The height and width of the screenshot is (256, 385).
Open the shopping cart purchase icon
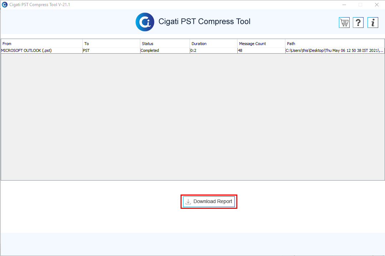point(344,23)
